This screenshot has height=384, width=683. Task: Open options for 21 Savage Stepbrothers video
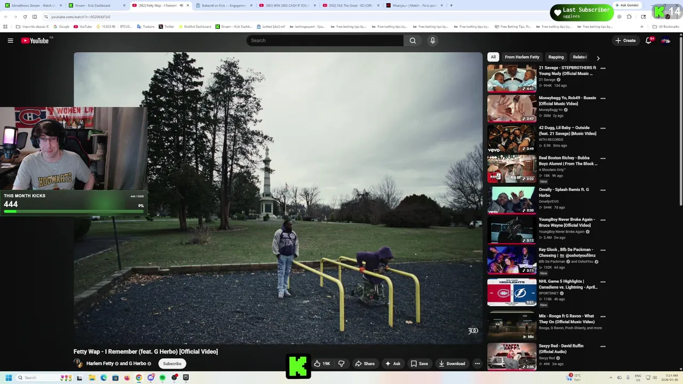(x=603, y=68)
